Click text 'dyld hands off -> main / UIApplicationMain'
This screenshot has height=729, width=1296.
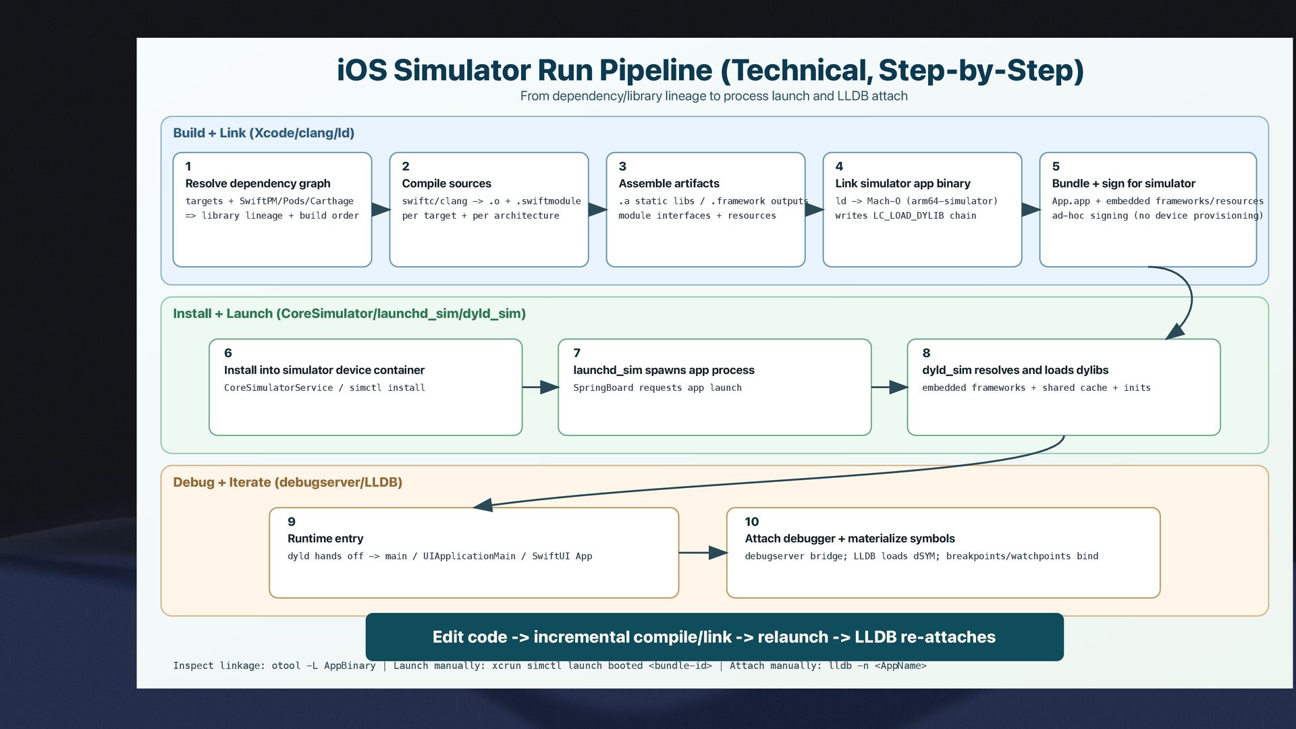(402, 556)
